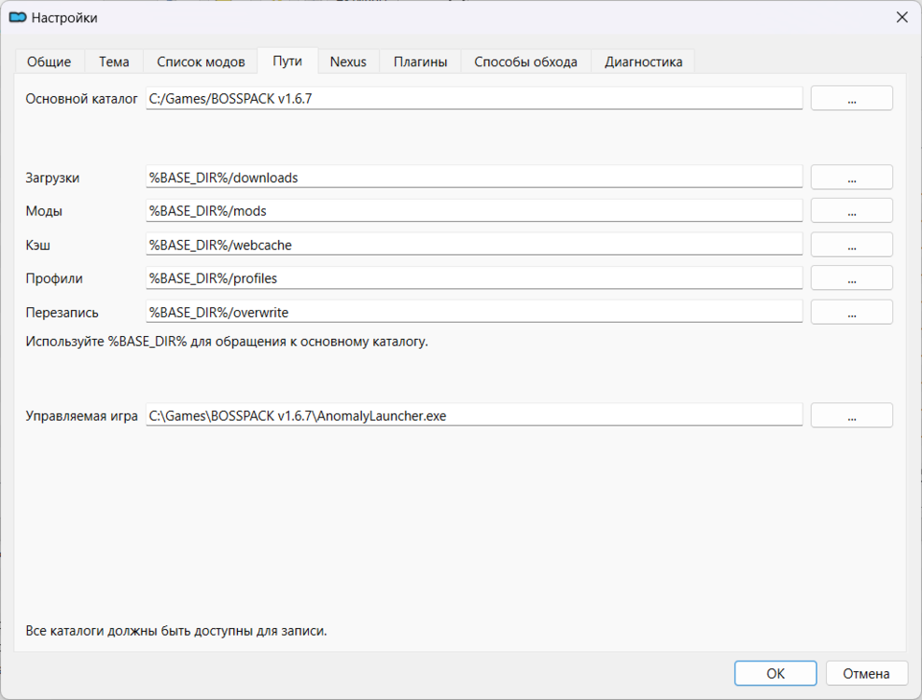Open the Способы обхода tab
This screenshot has height=700, width=922.
coord(525,62)
